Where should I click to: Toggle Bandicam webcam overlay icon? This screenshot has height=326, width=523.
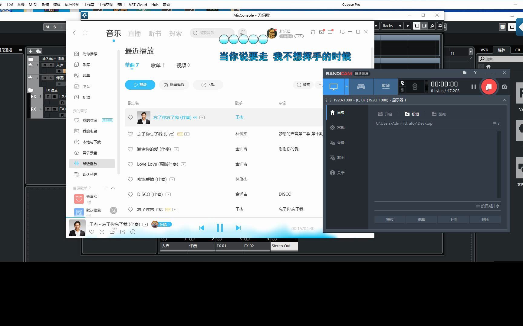pos(415,87)
